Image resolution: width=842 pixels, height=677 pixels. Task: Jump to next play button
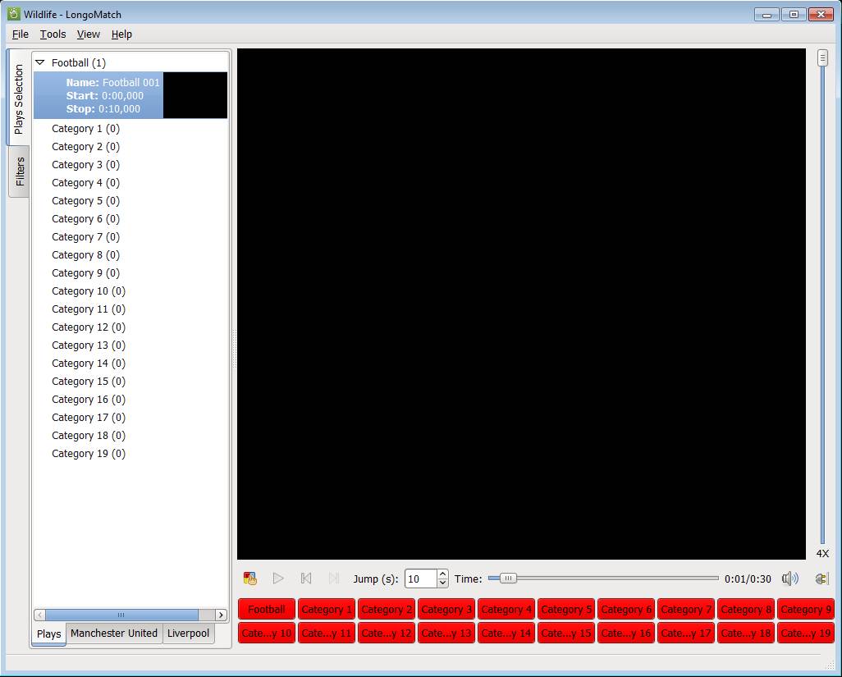pyautogui.click(x=334, y=579)
